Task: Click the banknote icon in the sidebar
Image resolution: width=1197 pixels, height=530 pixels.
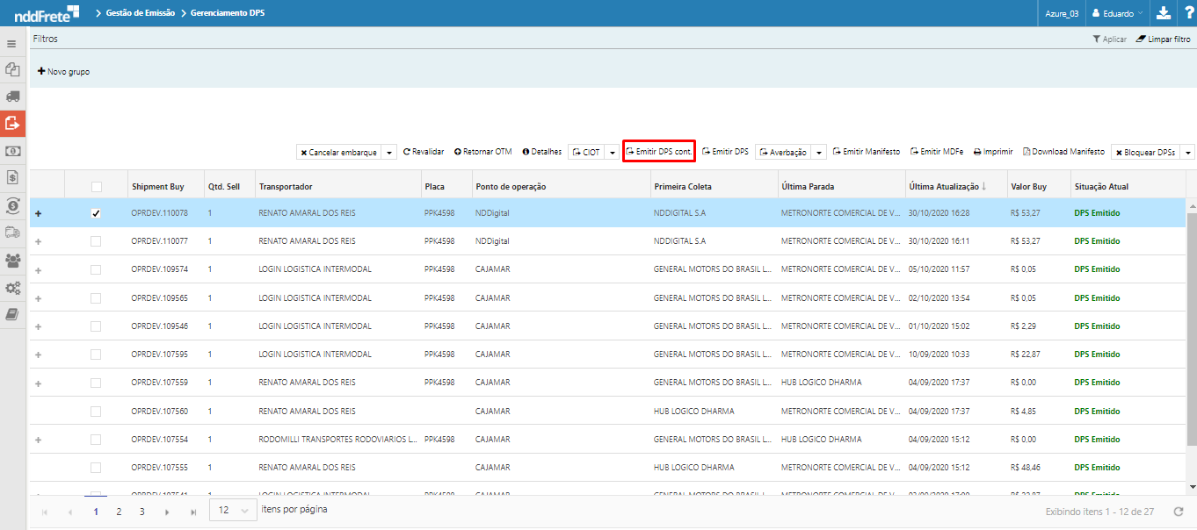Action: pyautogui.click(x=12, y=151)
